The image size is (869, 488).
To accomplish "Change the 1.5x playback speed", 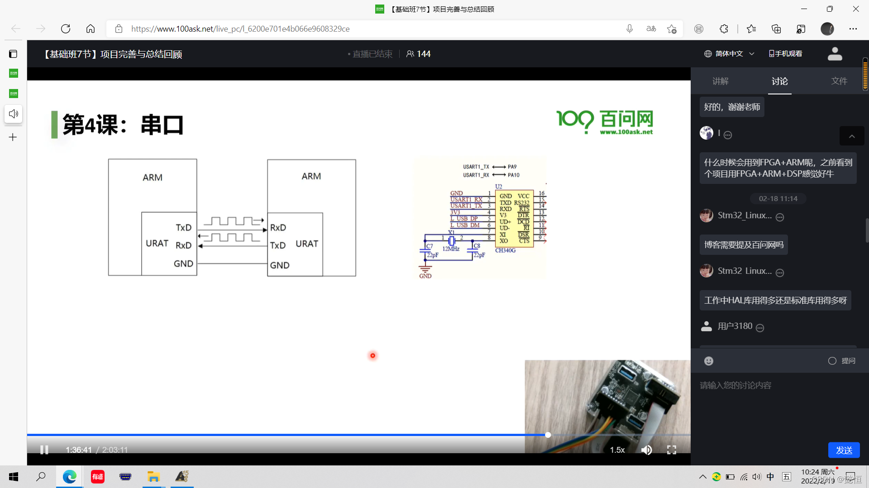I will 617,450.
